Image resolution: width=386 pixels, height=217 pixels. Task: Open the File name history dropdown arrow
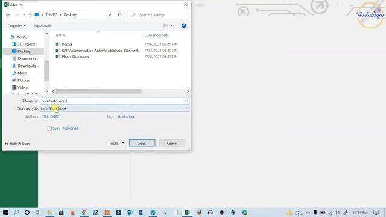click(x=186, y=101)
